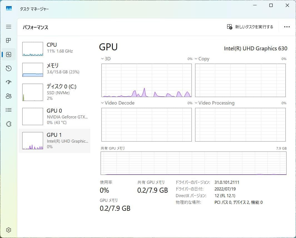Click the 0.2/7.9 GB under GPU メモリ
The image size is (296, 238).
[x=115, y=208]
